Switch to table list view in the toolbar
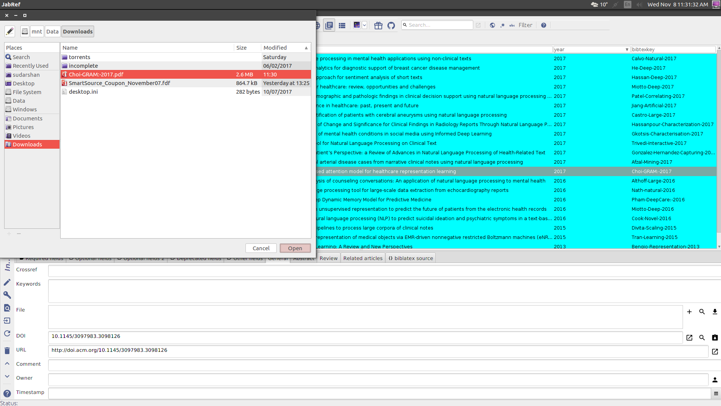Image resolution: width=721 pixels, height=406 pixels. point(342,25)
